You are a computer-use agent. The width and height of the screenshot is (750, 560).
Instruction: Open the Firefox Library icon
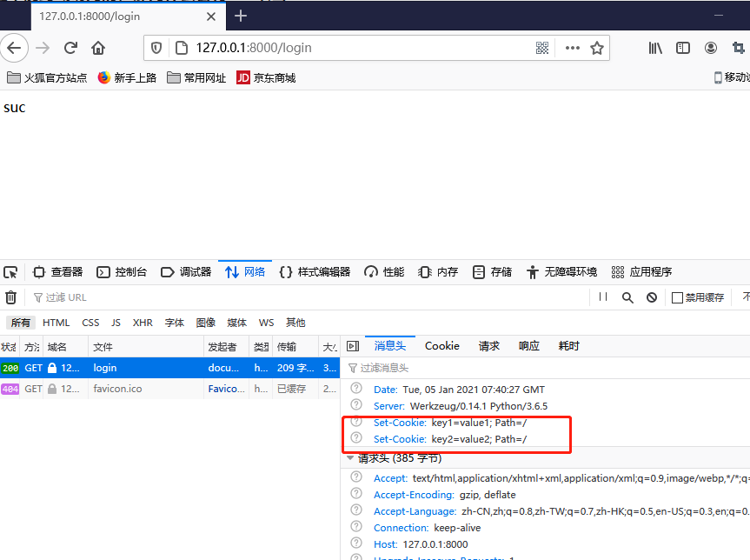coord(654,48)
